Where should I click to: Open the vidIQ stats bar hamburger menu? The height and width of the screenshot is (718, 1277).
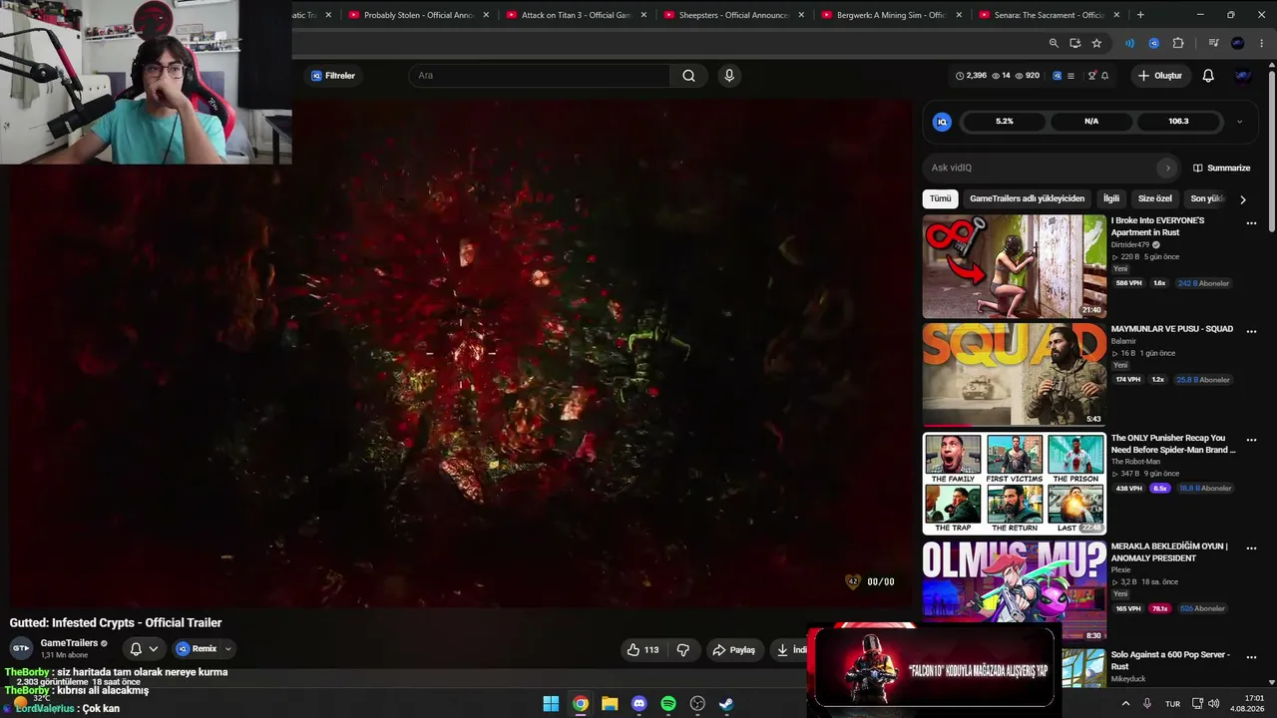click(1070, 76)
